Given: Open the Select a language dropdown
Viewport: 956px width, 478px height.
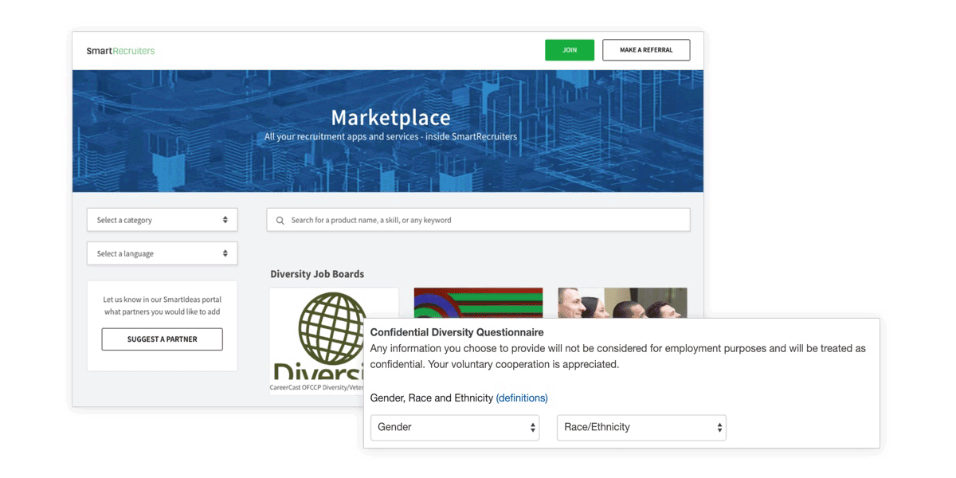Looking at the screenshot, I should (162, 253).
